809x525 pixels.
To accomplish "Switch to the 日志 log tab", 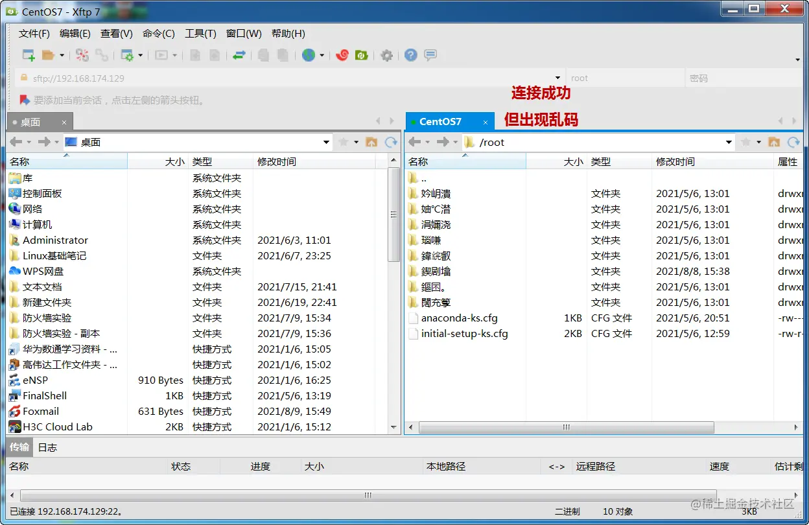I will point(47,447).
